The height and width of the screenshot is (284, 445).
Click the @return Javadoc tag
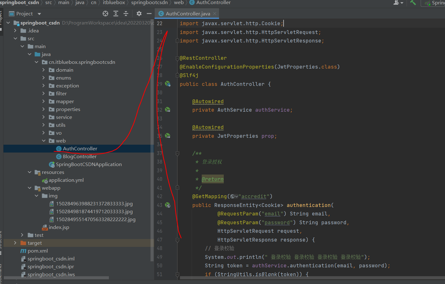point(213,179)
